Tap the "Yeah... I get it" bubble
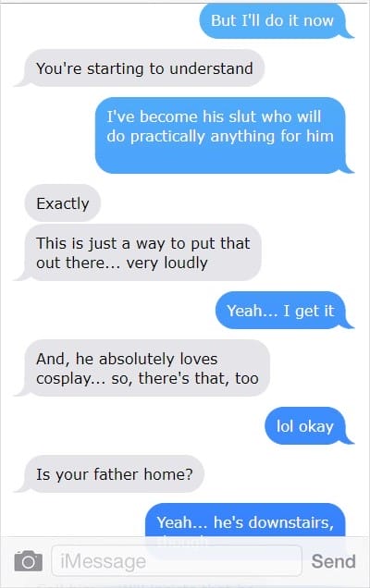 pos(280,311)
